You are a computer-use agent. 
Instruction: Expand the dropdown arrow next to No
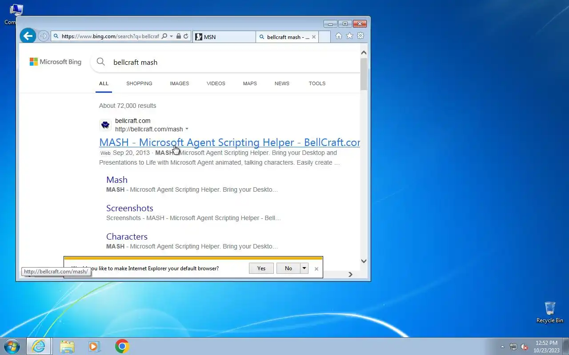[x=304, y=268]
